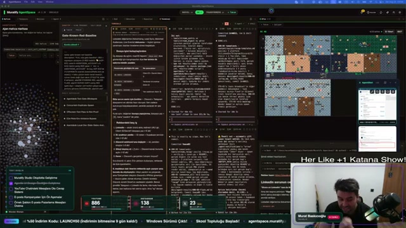Click the agentspace.muratify link in ticker
The image size is (406, 228).
pyautogui.click(x=267, y=221)
